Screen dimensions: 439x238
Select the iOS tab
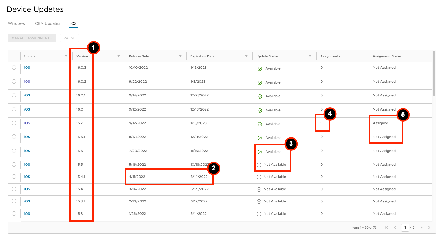73,23
